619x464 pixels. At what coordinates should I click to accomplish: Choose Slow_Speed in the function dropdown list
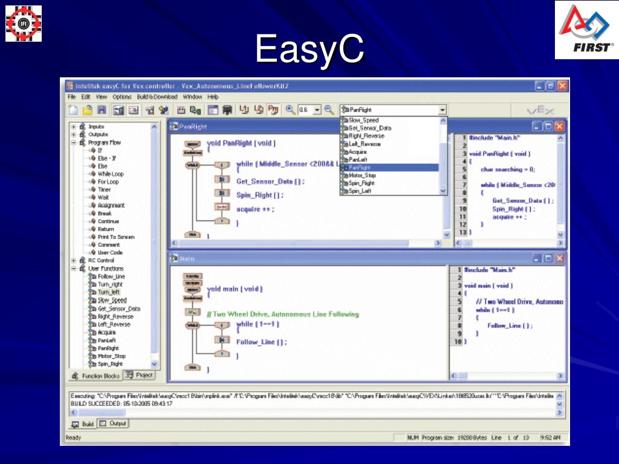point(363,120)
